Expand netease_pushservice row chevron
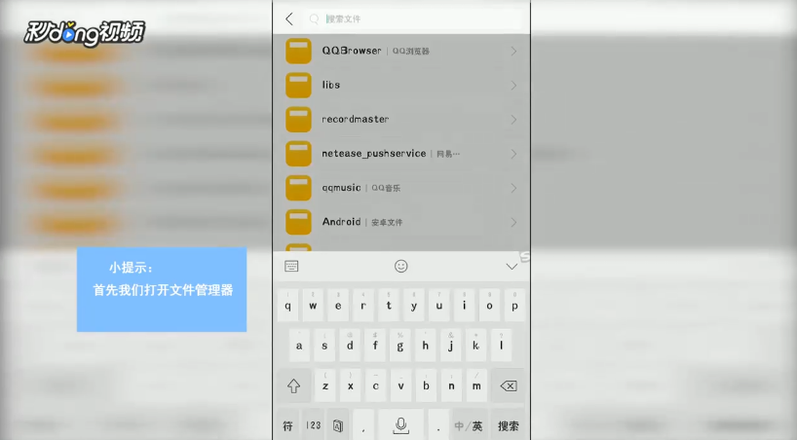The height and width of the screenshot is (440, 797). [513, 154]
